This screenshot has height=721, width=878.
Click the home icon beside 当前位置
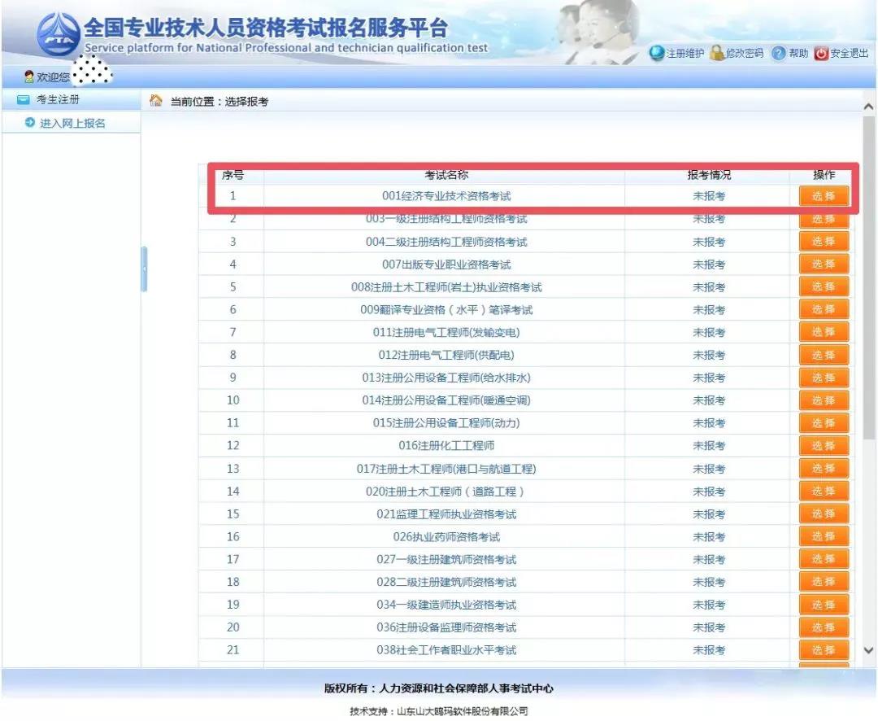(x=155, y=100)
